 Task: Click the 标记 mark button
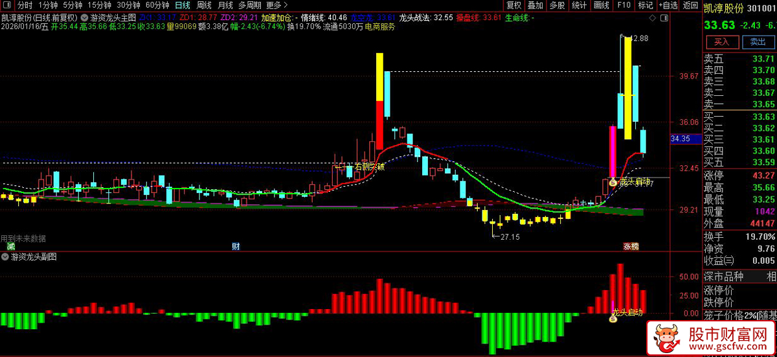pos(645,5)
